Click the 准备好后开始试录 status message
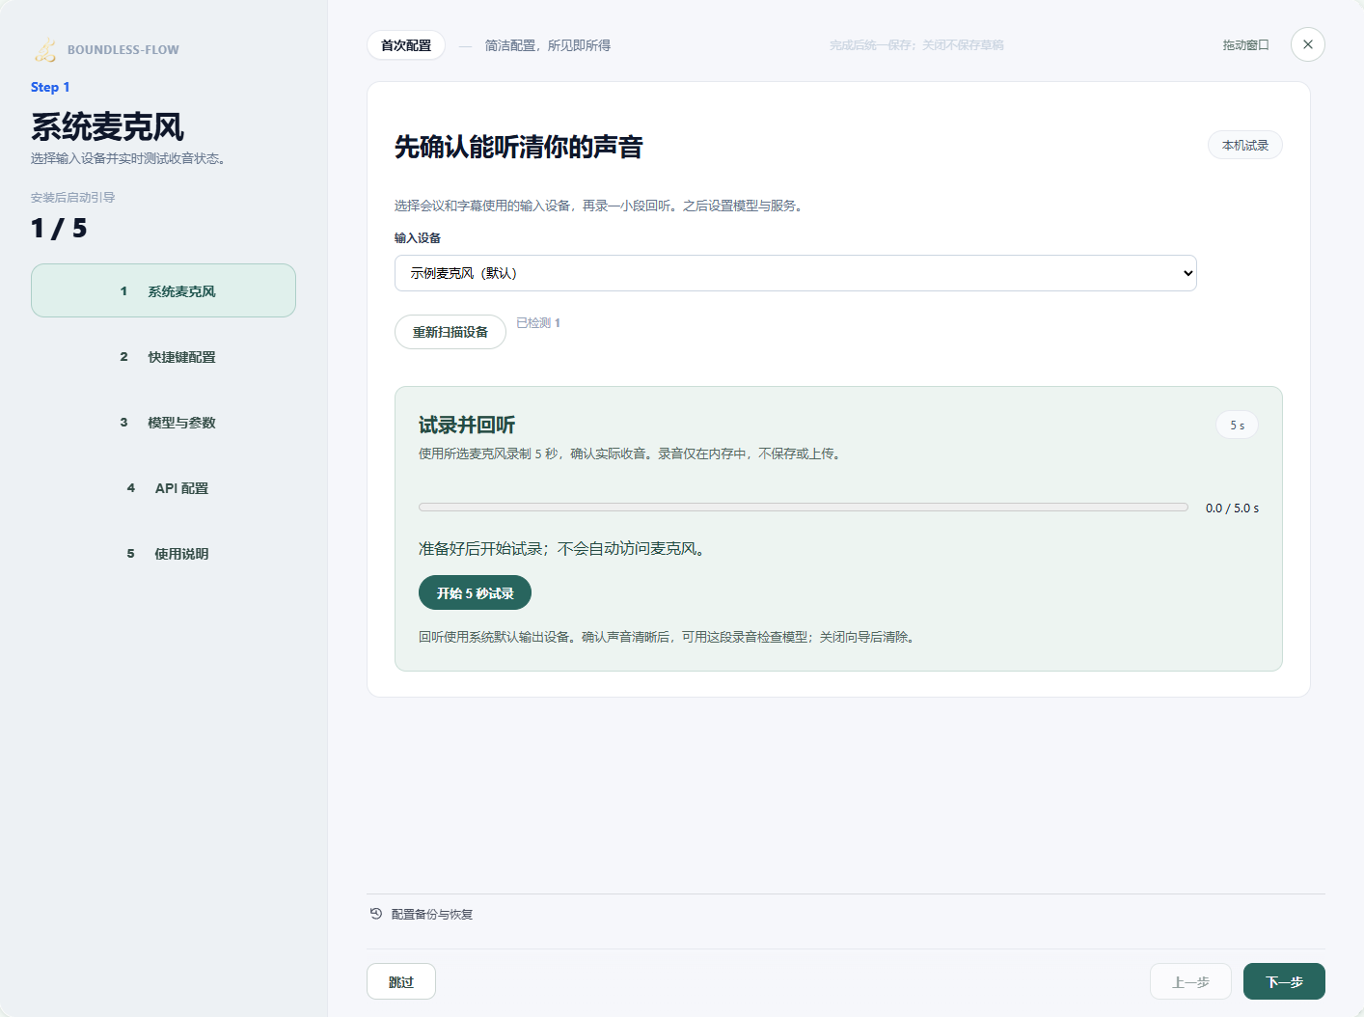Screen dimensions: 1364x1017 563,548
